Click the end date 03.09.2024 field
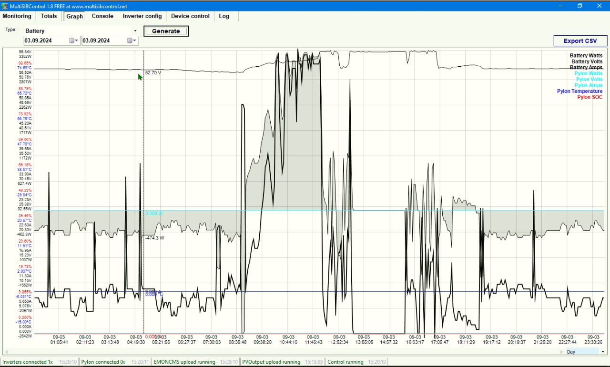610x367 pixels. 111,41
